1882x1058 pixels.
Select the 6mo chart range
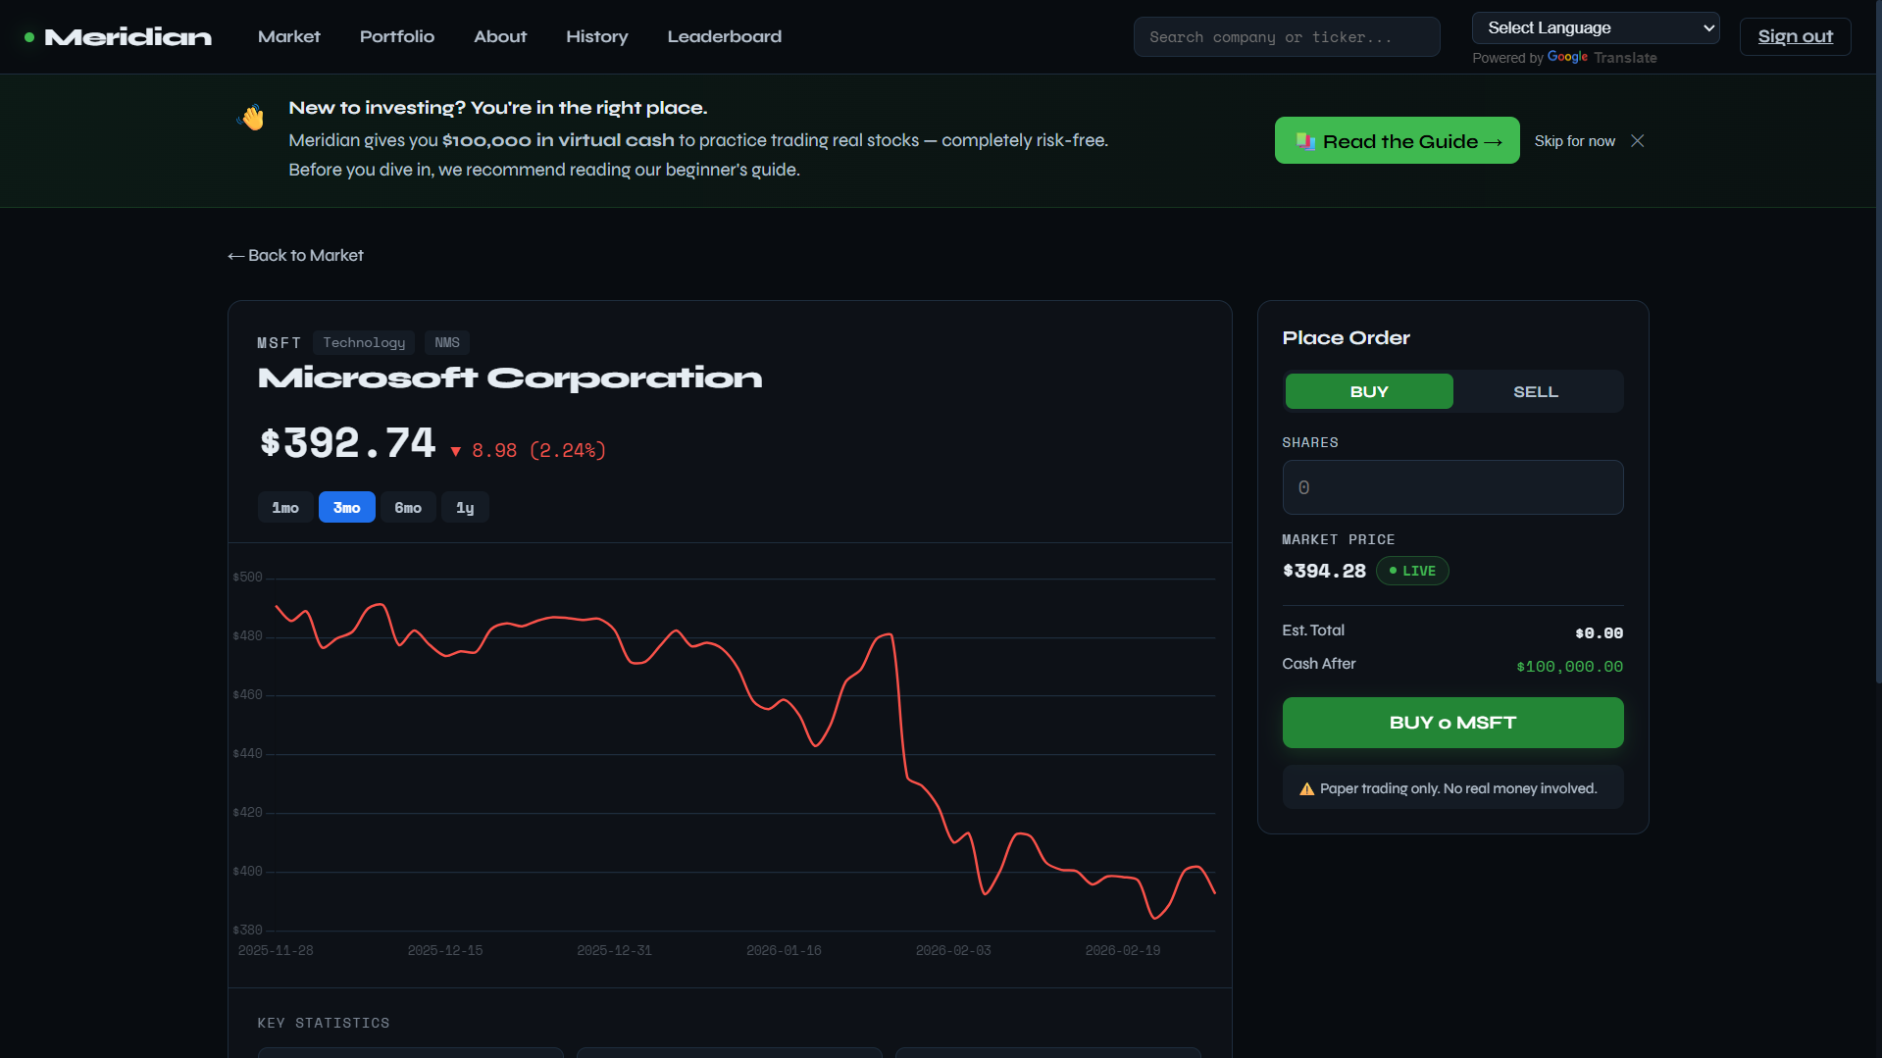(x=408, y=507)
